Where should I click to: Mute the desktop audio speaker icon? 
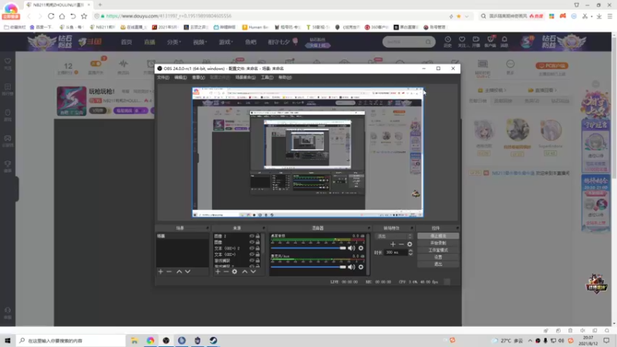click(x=352, y=248)
